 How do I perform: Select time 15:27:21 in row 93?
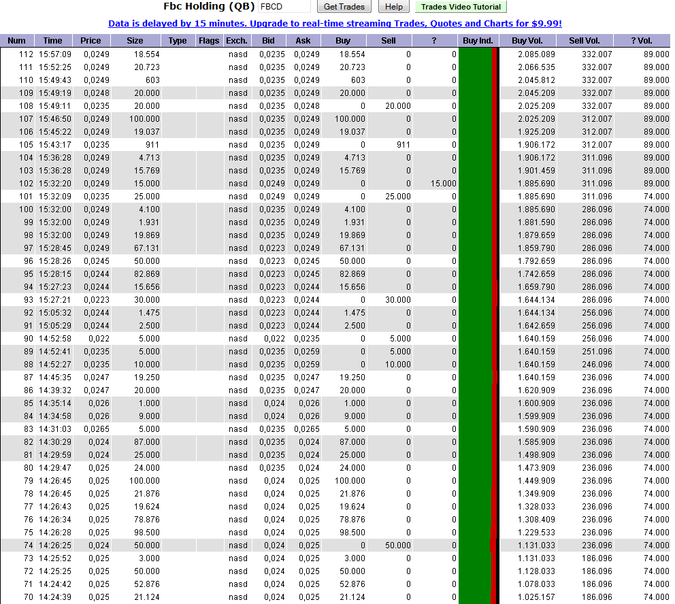[55, 299]
